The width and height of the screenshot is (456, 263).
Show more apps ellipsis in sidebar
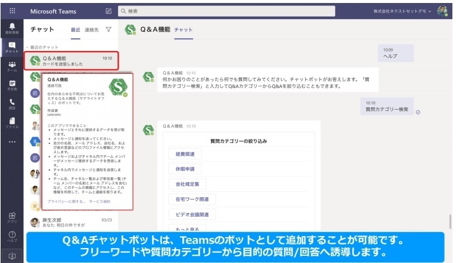12,142
